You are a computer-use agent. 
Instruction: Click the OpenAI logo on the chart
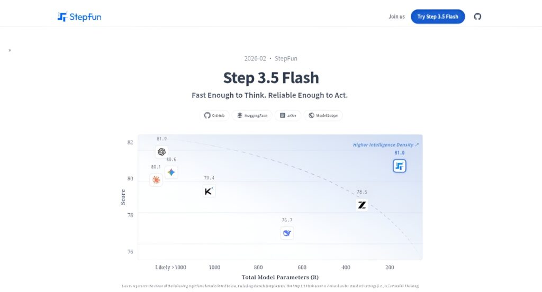click(161, 152)
